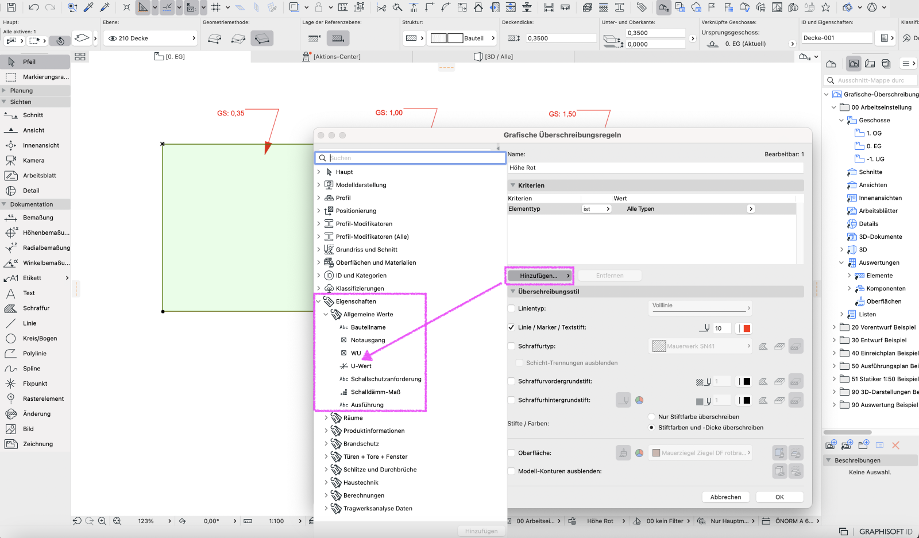
Task: Expand the 20 Vorentwurf Beispiel folder
Action: point(834,327)
